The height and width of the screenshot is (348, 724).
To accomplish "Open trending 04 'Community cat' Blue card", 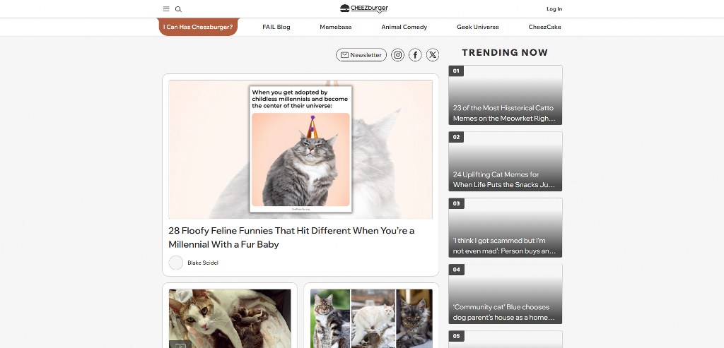I will (505, 294).
